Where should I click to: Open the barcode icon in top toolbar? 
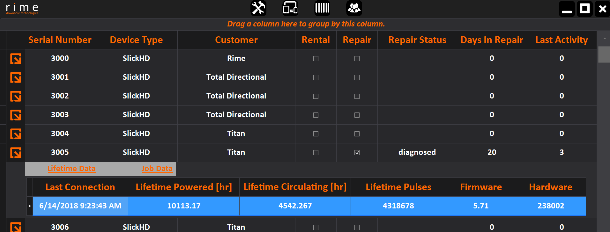pyautogui.click(x=322, y=8)
